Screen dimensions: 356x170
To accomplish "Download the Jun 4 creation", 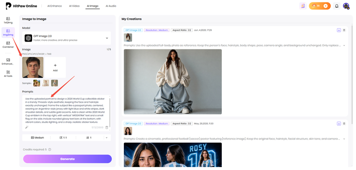I will click(339, 30).
